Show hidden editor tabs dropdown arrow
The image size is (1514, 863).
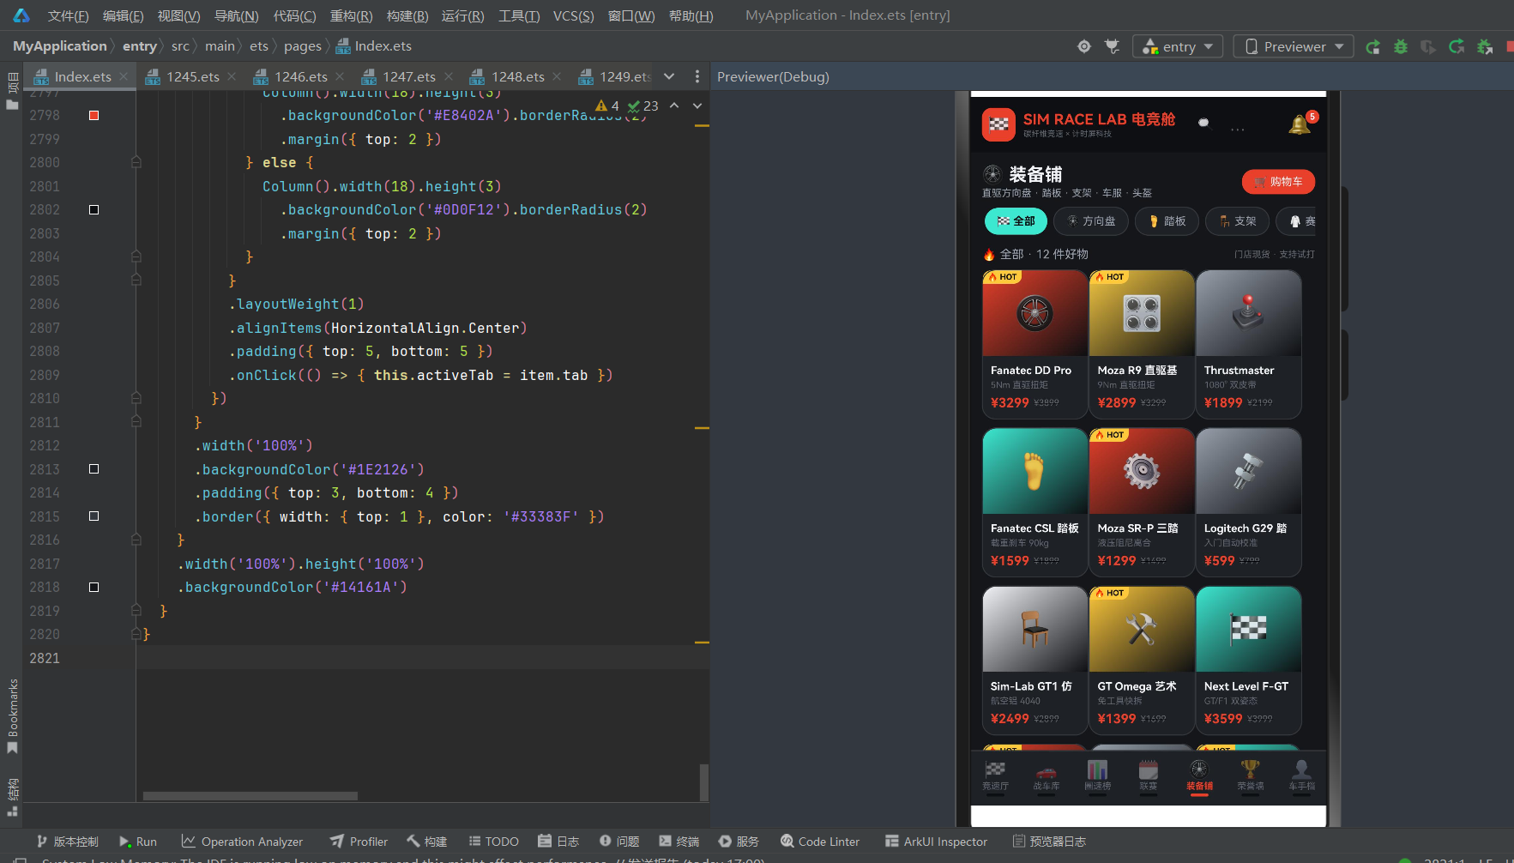point(669,76)
